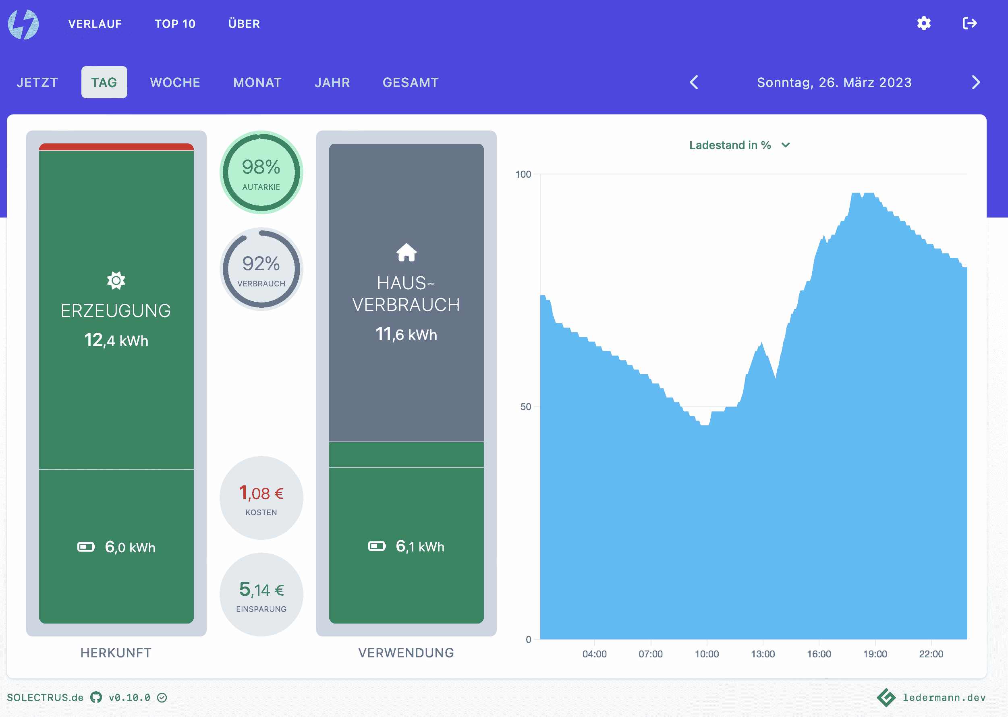Click the ledermann.dev diamond logo
The width and height of the screenshot is (1008, 717).
tap(886, 697)
